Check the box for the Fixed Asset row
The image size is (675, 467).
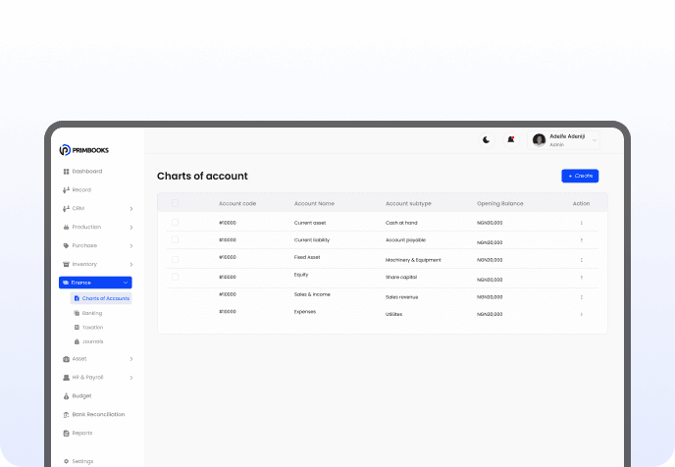pos(175,260)
